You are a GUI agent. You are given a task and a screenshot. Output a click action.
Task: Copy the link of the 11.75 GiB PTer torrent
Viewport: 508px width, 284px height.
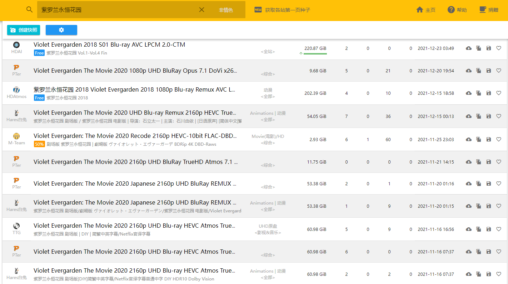click(479, 162)
